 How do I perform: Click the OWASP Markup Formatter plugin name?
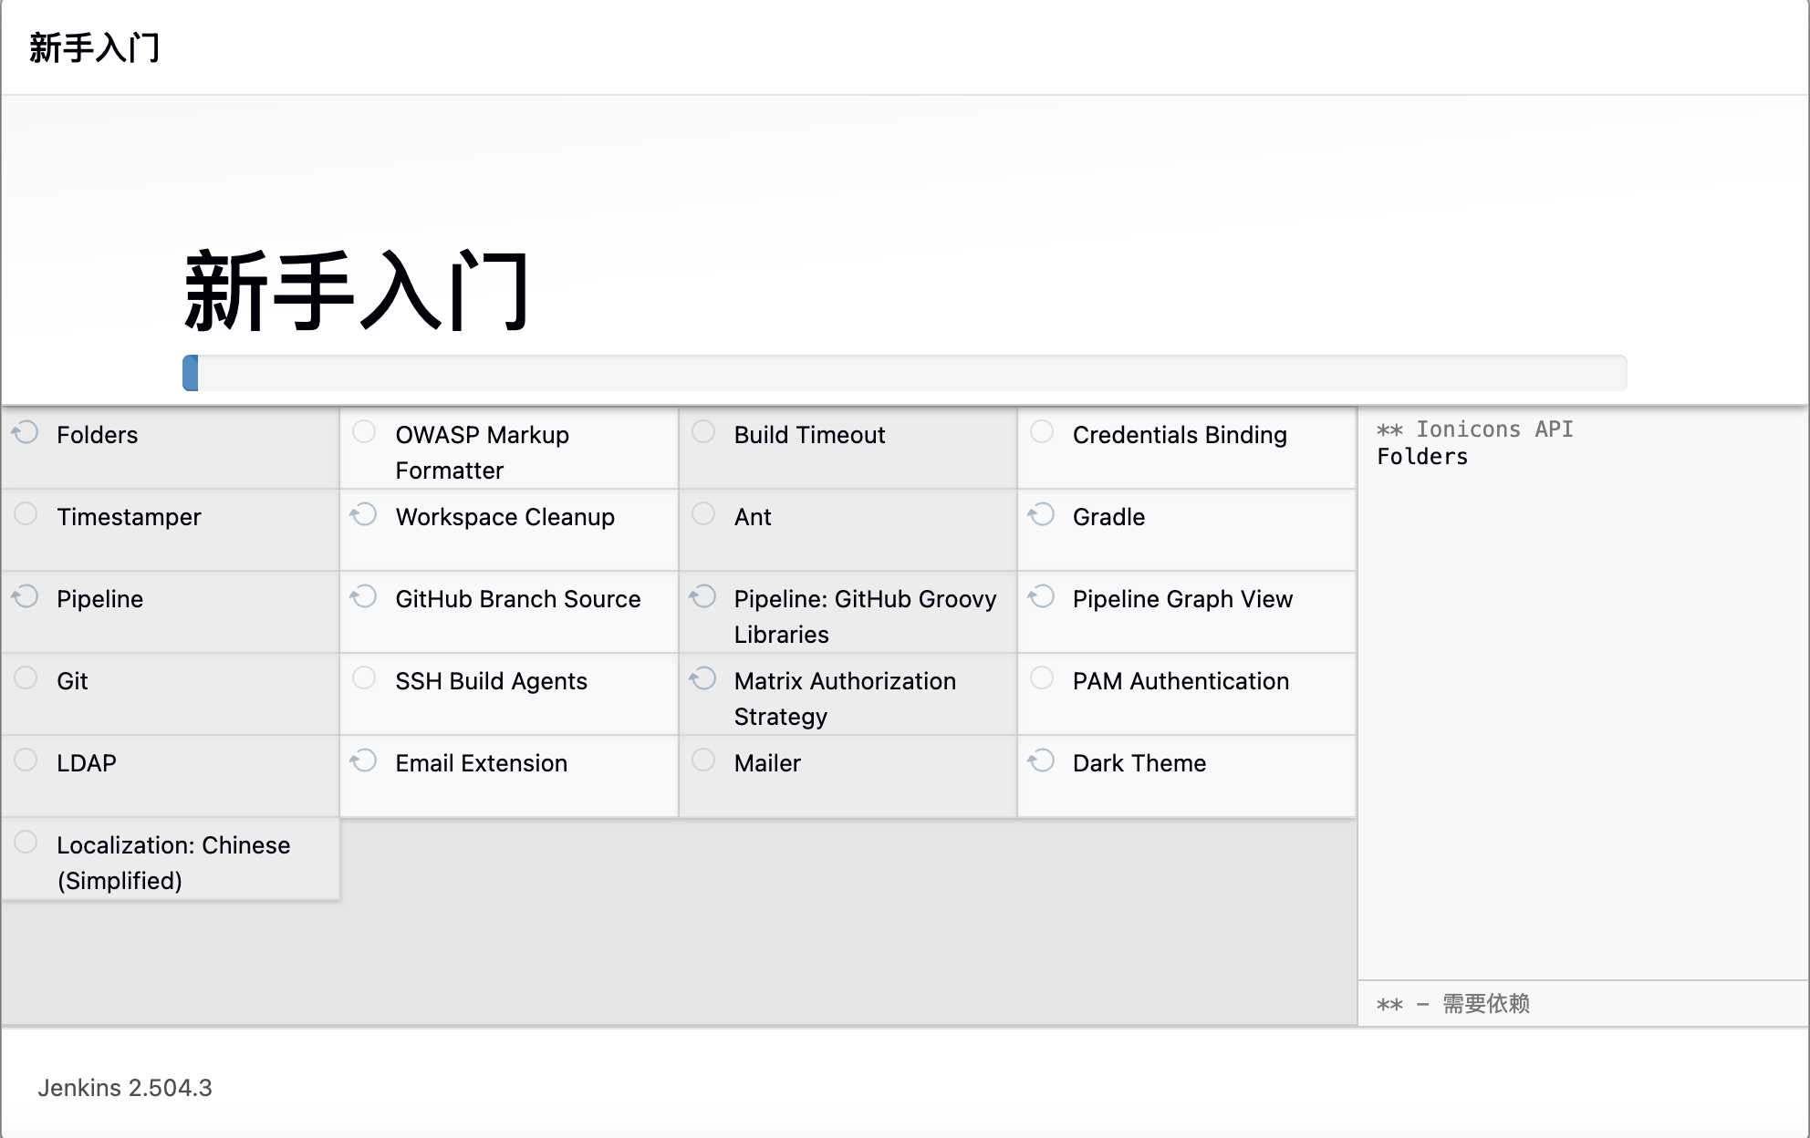(483, 452)
